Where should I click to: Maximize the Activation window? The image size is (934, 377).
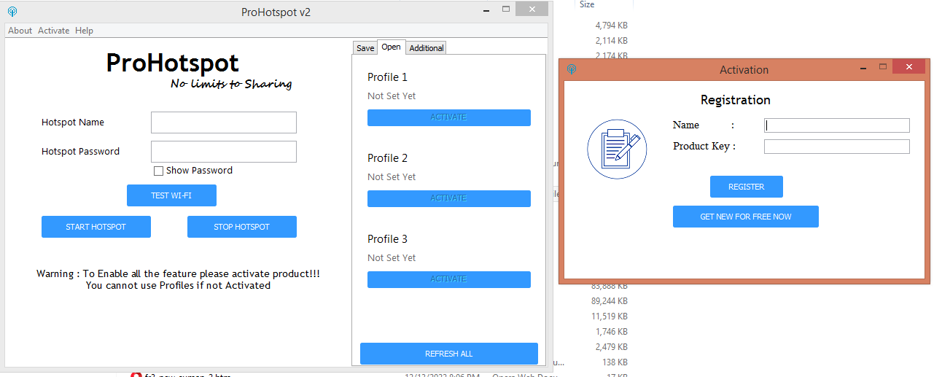pyautogui.click(x=883, y=67)
